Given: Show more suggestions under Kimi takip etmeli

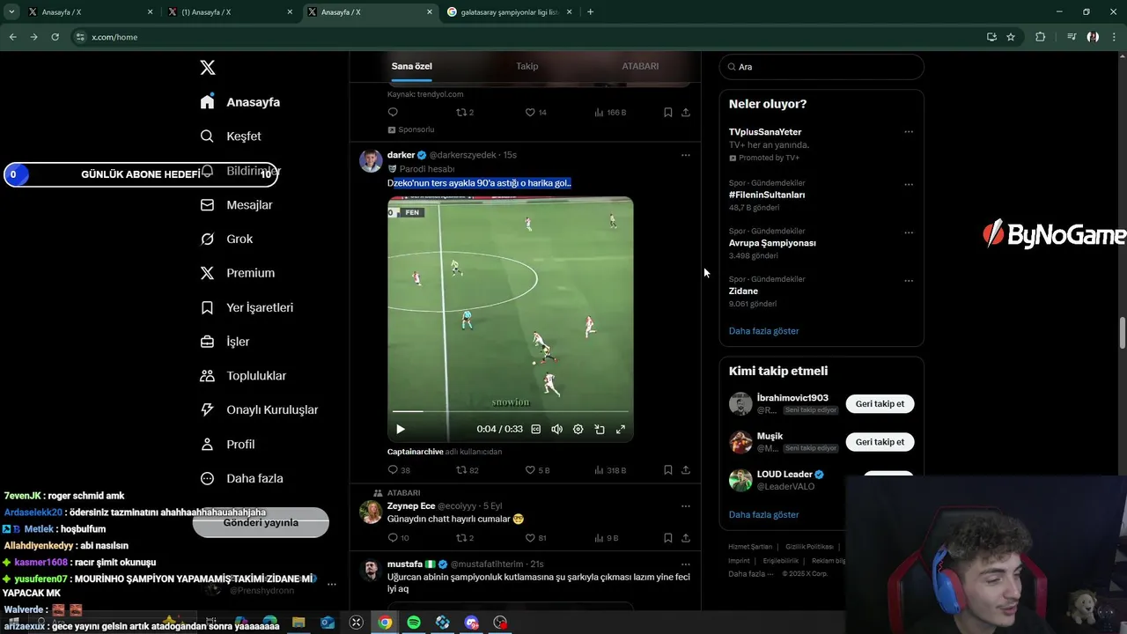Looking at the screenshot, I should click(x=763, y=515).
